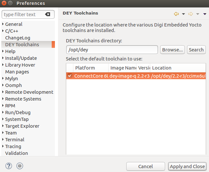Expand the SystemTap tree node
Screen dimensions: 209x172
tap(3, 119)
